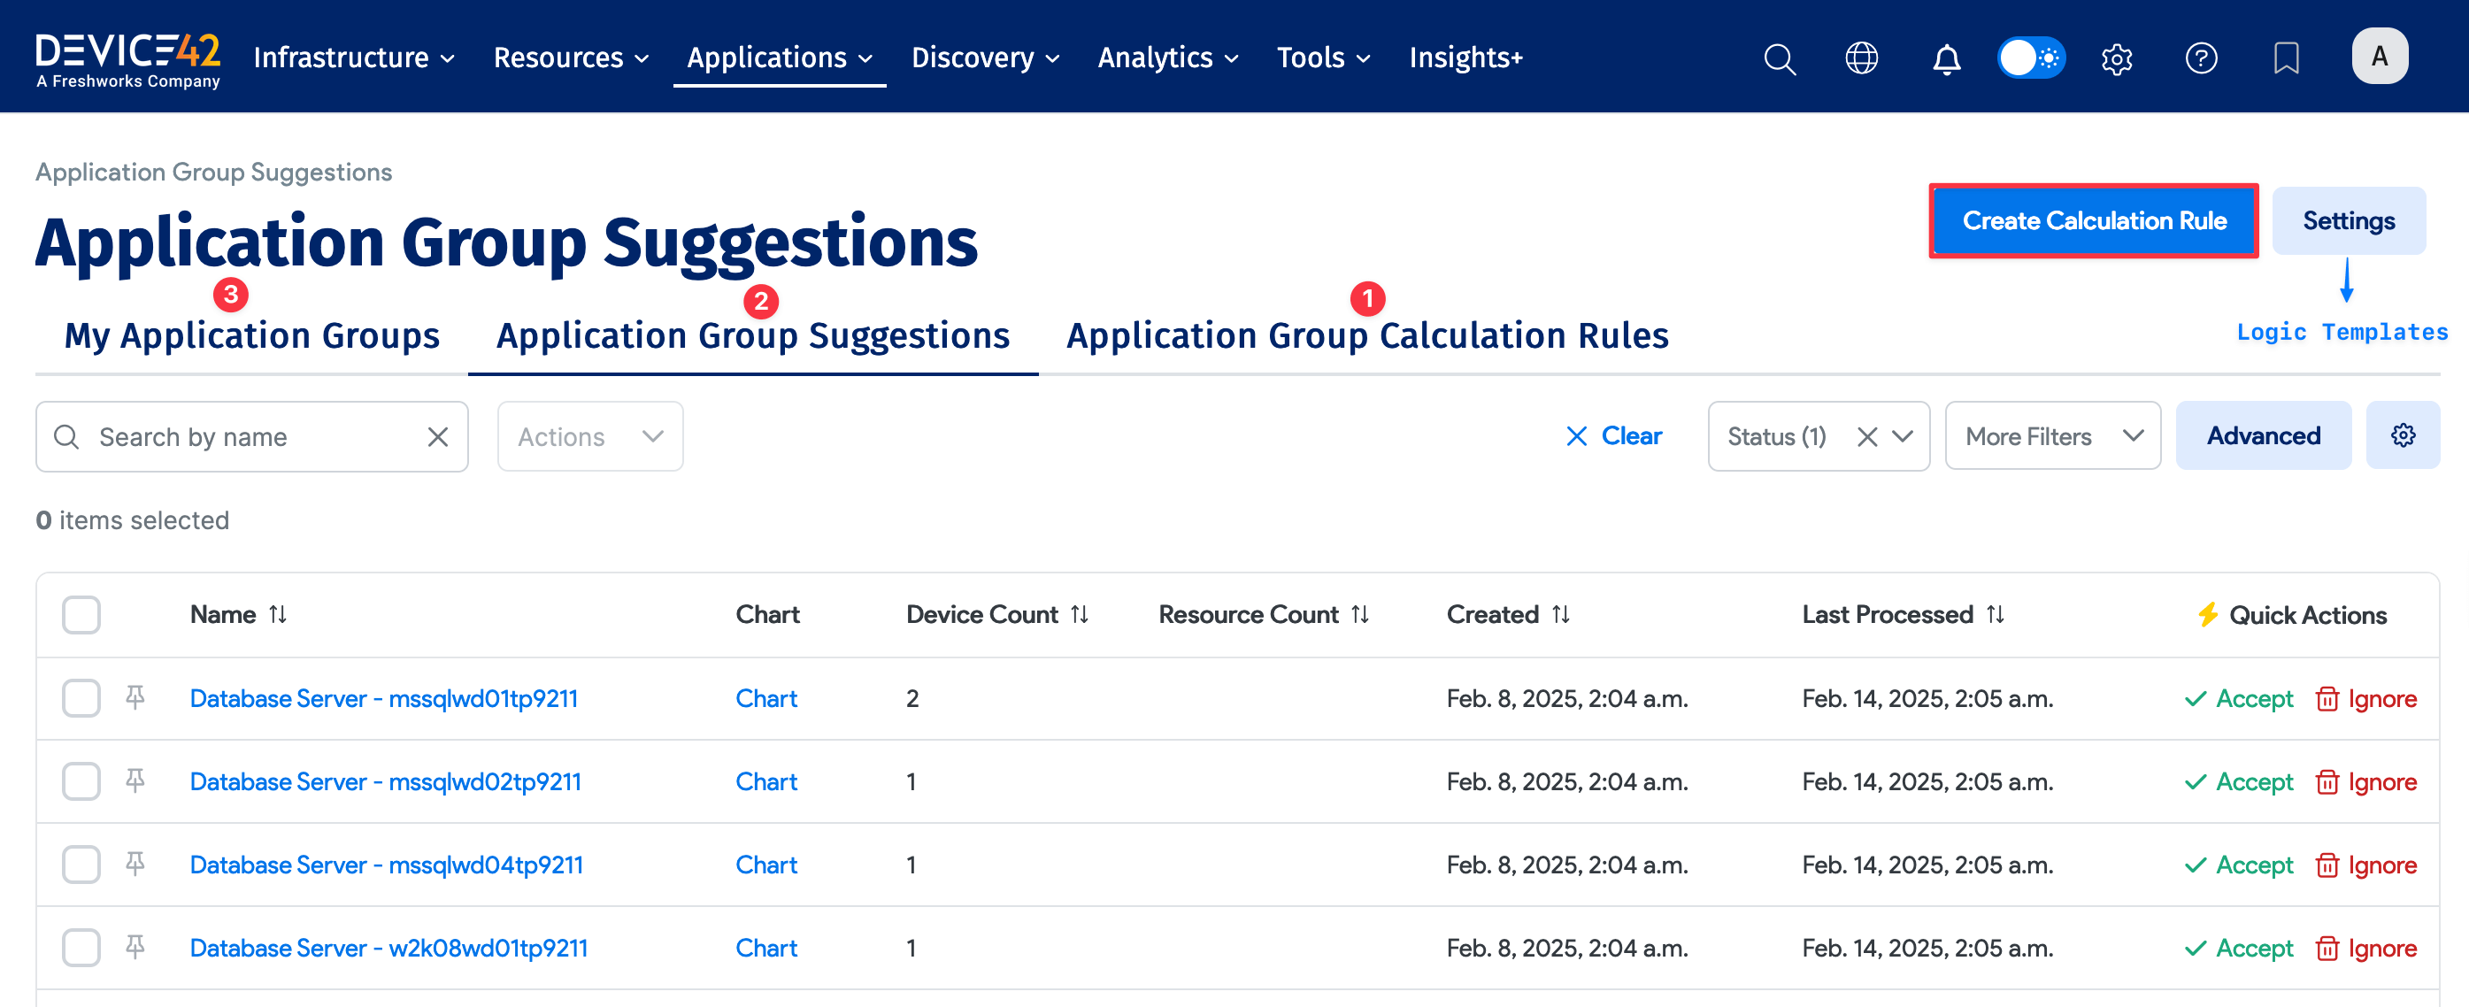Click the help question mark icon
The width and height of the screenshot is (2469, 1007).
(x=2202, y=58)
